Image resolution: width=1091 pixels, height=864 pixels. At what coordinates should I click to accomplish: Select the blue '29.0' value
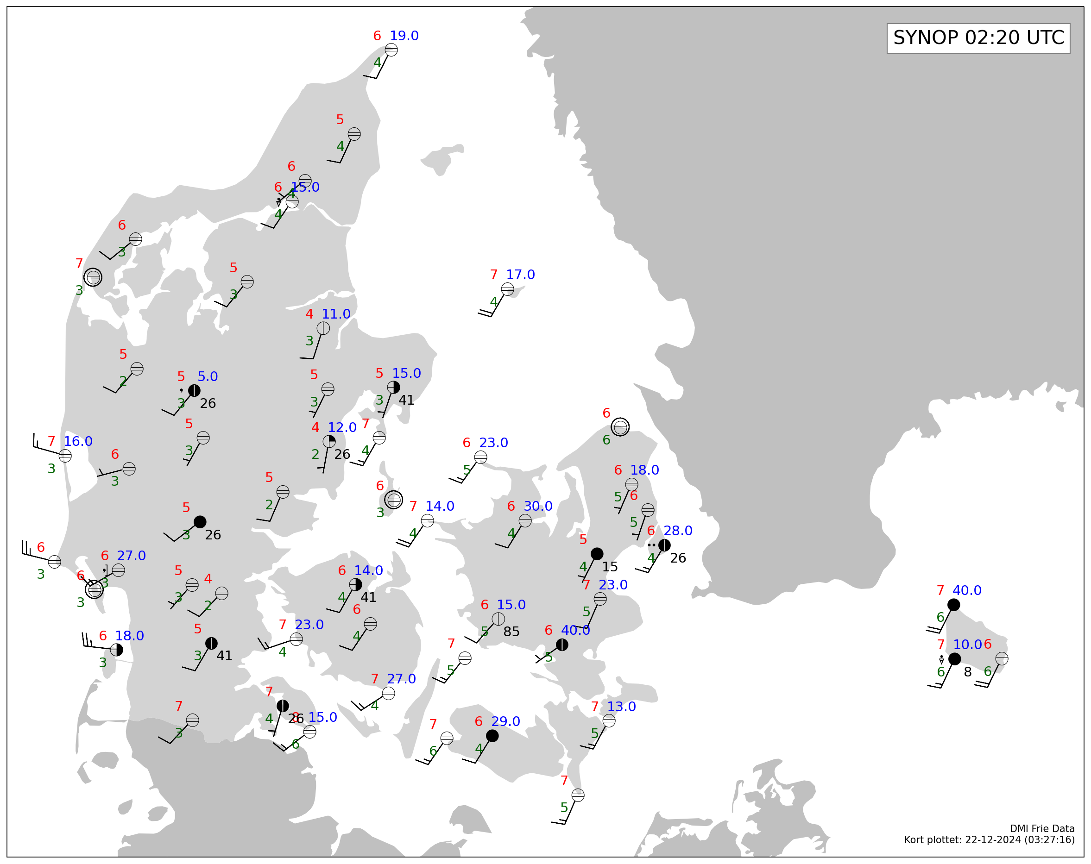pos(505,722)
